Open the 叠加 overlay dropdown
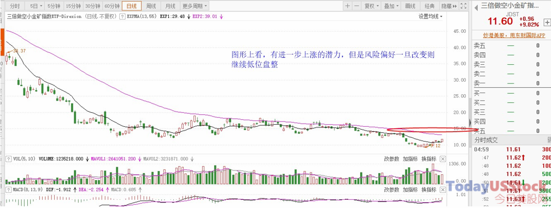Screen dimensions: 551x208 point(391,6)
